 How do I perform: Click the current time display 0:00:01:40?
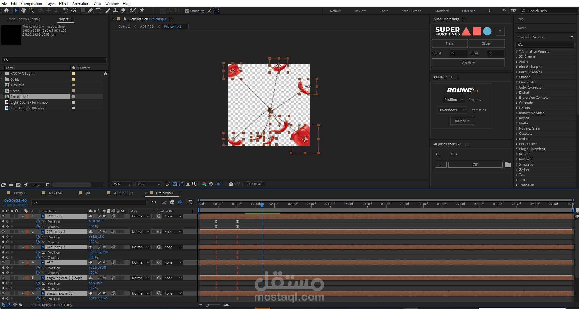(15, 201)
